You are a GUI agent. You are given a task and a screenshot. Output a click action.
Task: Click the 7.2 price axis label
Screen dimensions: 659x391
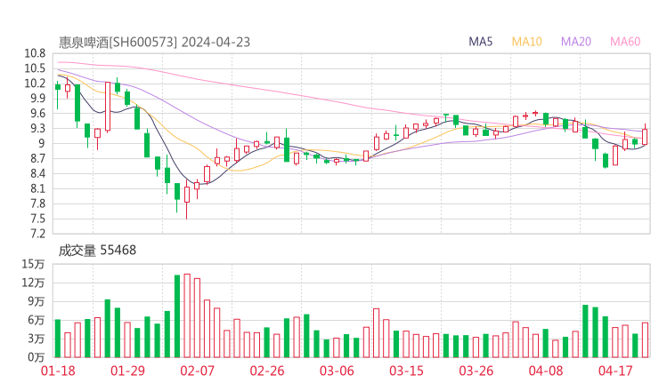coord(37,234)
